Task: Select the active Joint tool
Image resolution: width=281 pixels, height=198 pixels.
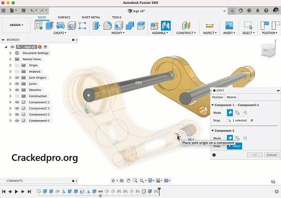Action: click(x=166, y=25)
